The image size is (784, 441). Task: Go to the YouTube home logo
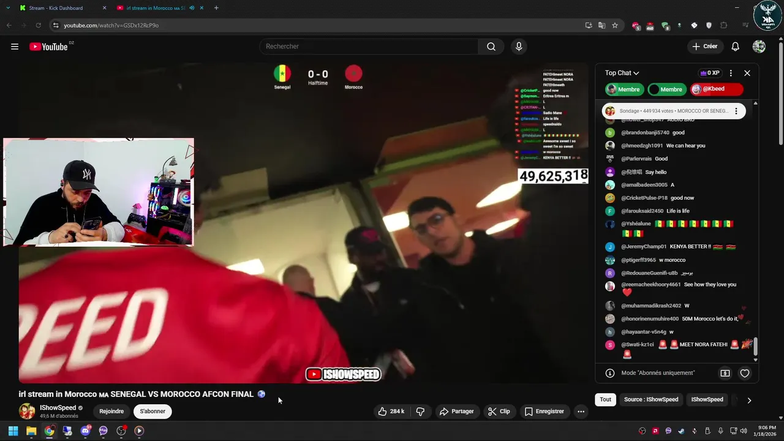(48, 47)
